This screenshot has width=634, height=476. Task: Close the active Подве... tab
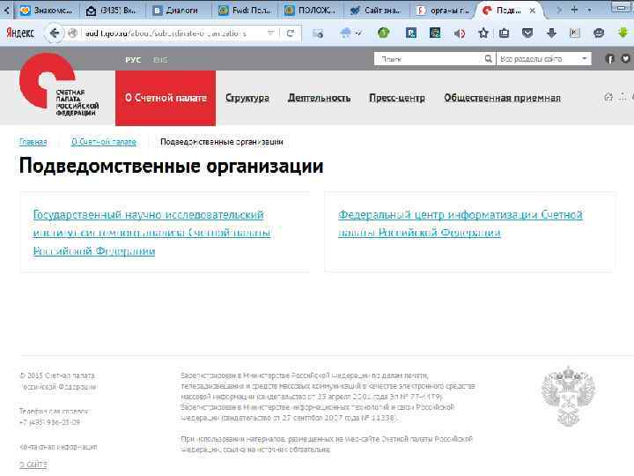pyautogui.click(x=533, y=11)
